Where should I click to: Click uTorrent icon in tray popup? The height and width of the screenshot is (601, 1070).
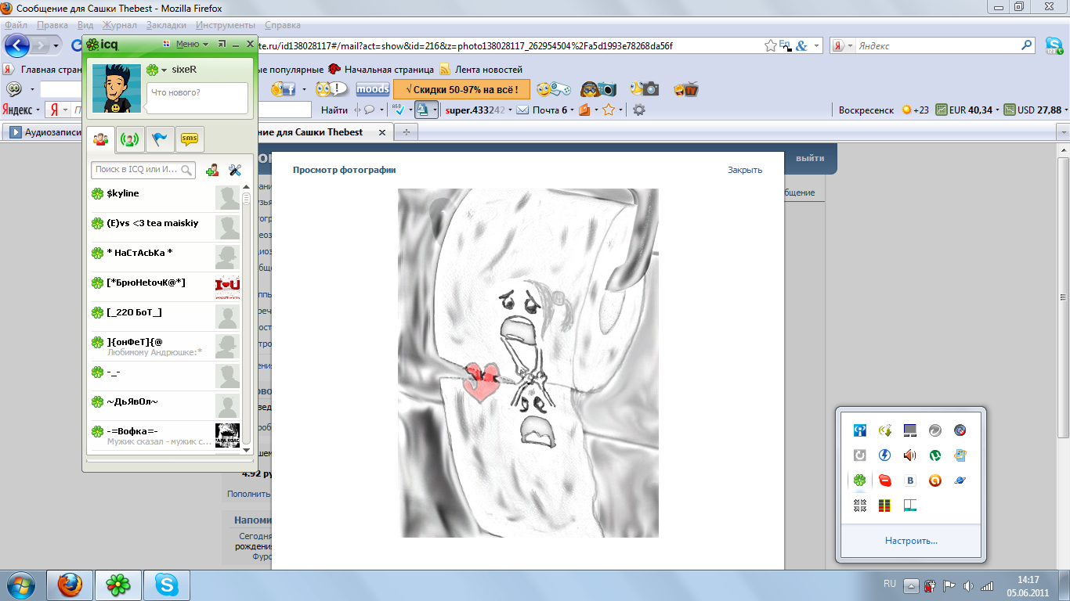[x=934, y=455]
